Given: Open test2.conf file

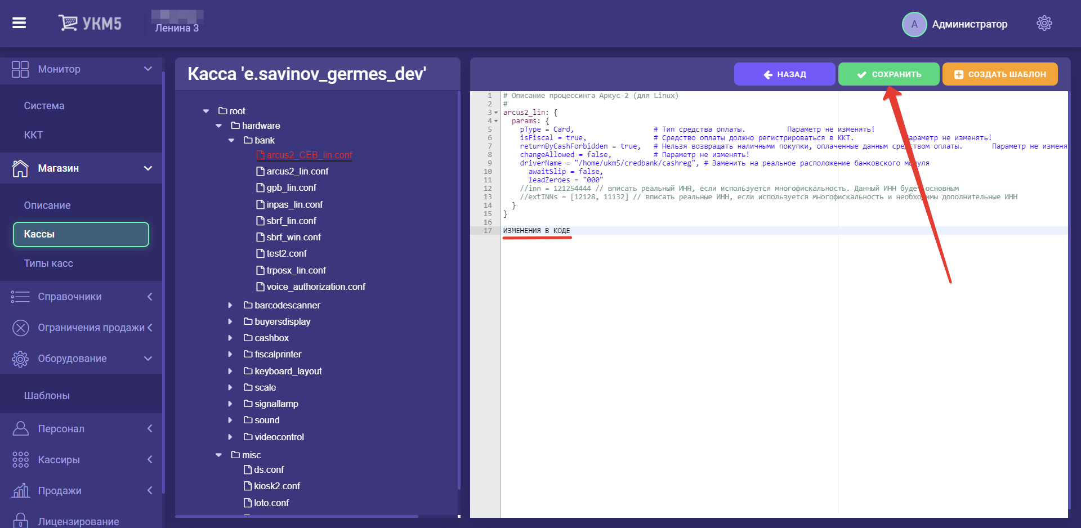Looking at the screenshot, I should tap(287, 253).
